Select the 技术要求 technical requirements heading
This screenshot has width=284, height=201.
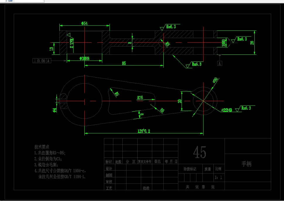(x=42, y=147)
